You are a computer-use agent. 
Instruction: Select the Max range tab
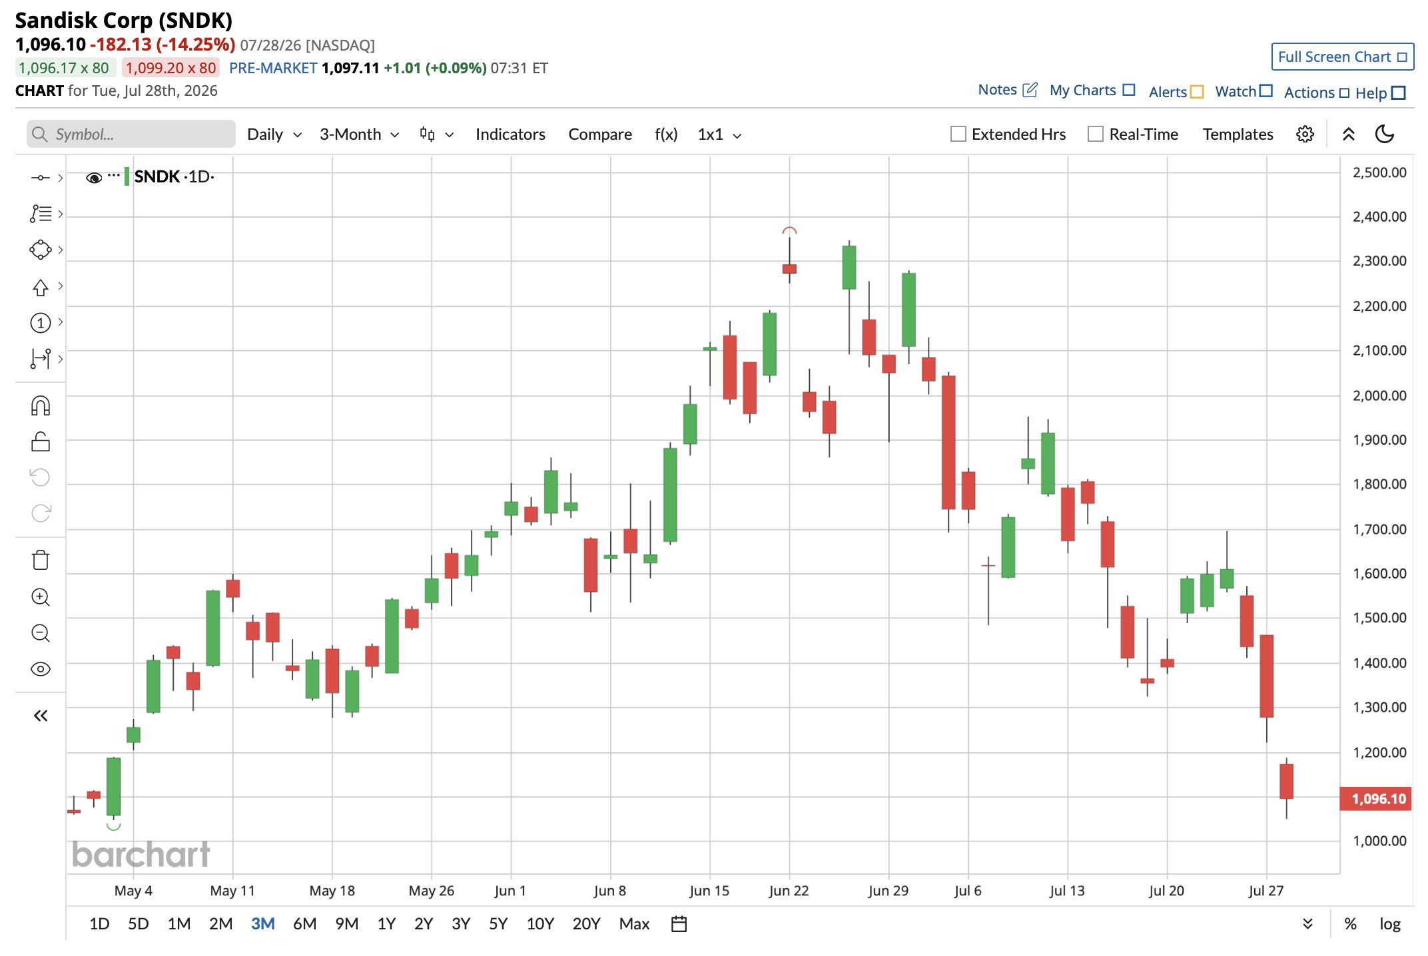tap(634, 924)
